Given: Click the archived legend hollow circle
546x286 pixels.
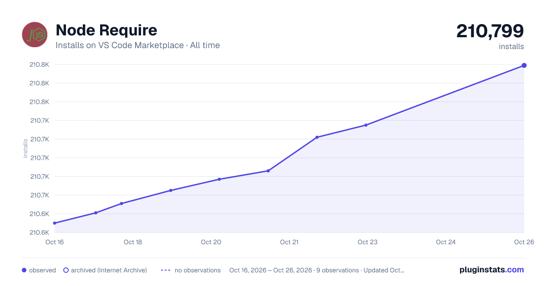Looking at the screenshot, I should tap(66, 270).
